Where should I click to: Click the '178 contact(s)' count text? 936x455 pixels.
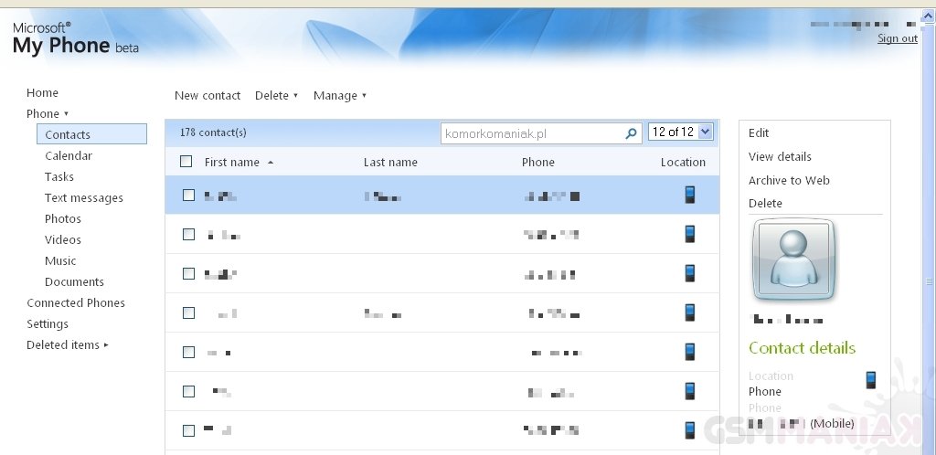tap(213, 132)
